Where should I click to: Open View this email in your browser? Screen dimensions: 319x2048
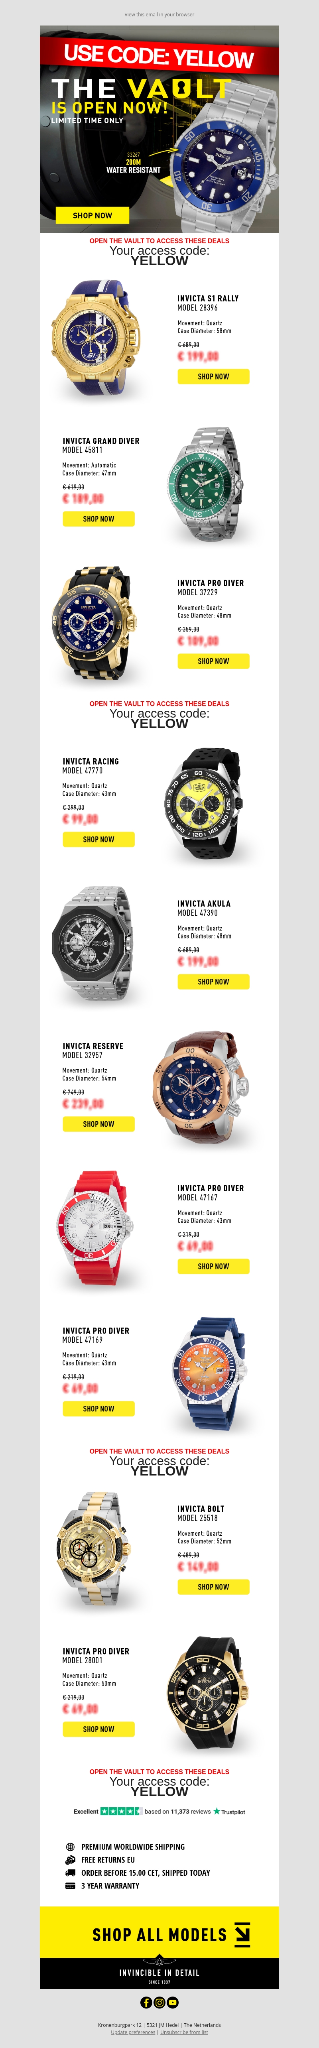point(159,14)
